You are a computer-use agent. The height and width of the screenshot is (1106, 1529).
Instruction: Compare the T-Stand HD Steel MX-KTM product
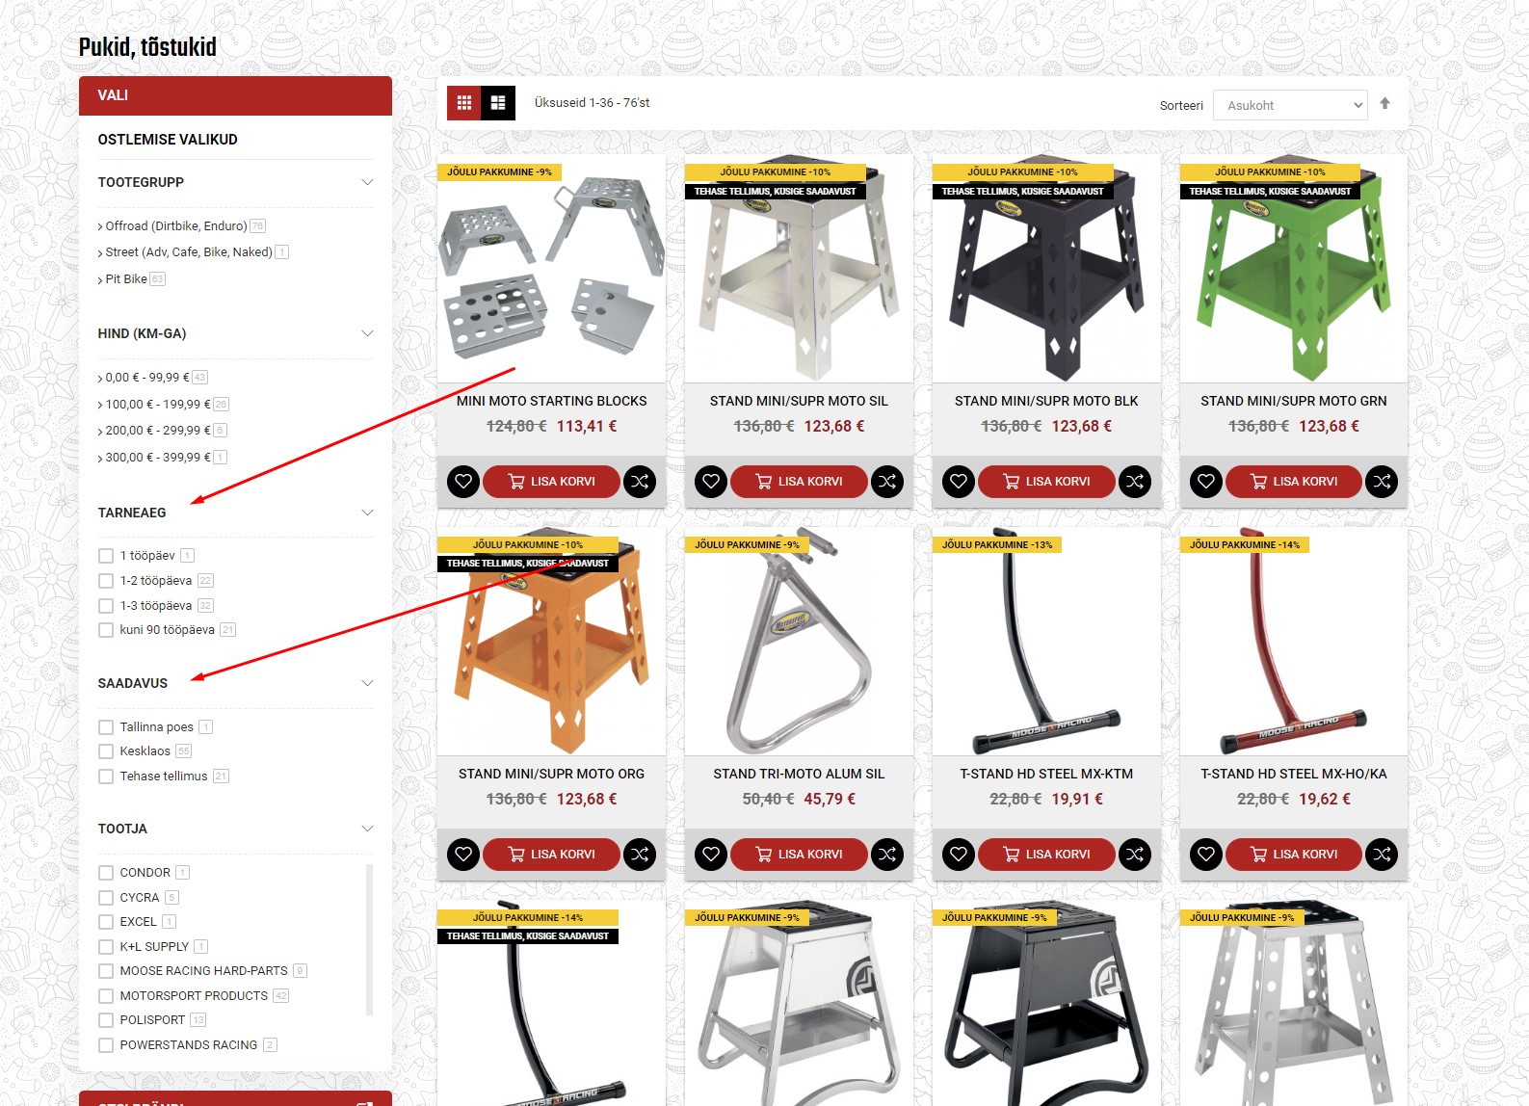click(1135, 854)
